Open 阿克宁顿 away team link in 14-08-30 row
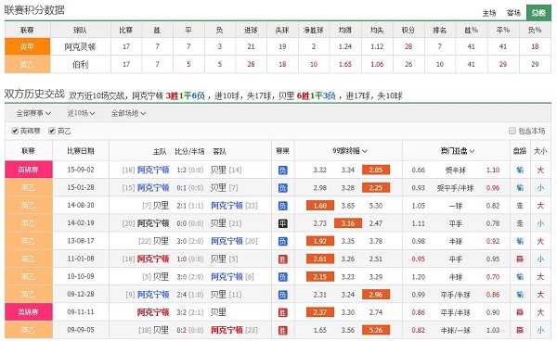 pos(227,206)
